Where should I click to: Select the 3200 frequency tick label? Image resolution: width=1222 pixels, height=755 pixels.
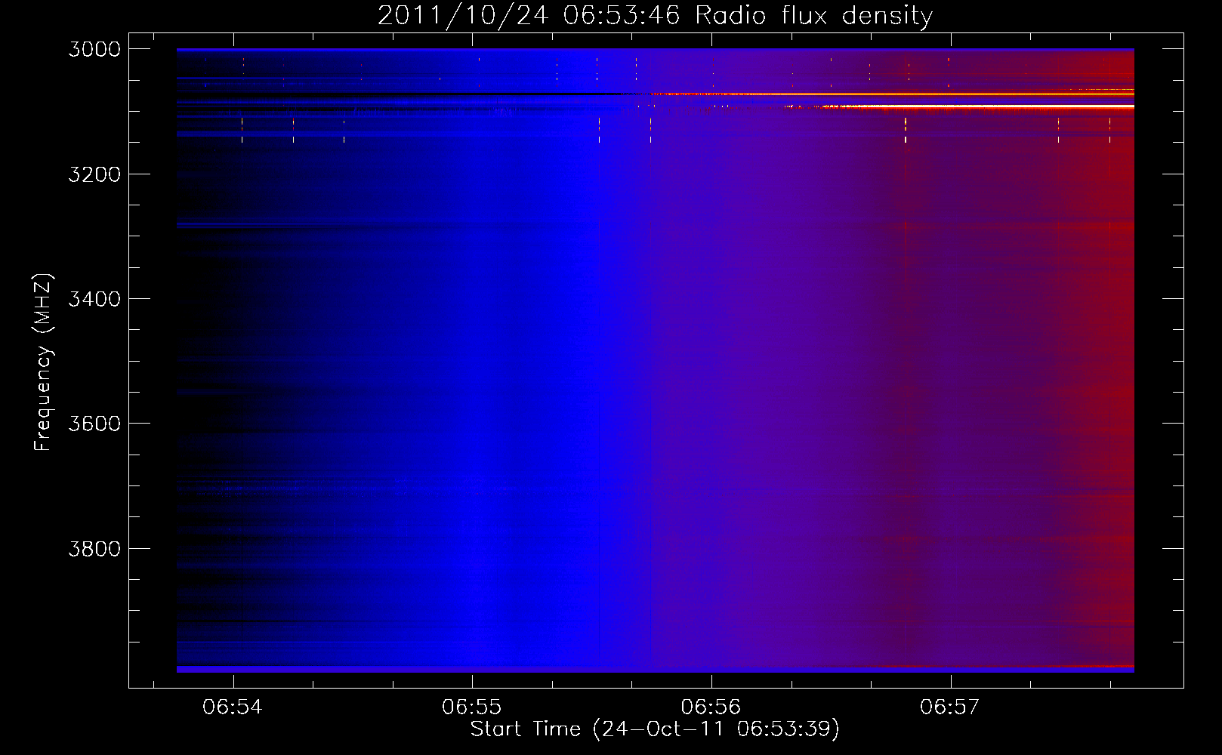pos(94,174)
